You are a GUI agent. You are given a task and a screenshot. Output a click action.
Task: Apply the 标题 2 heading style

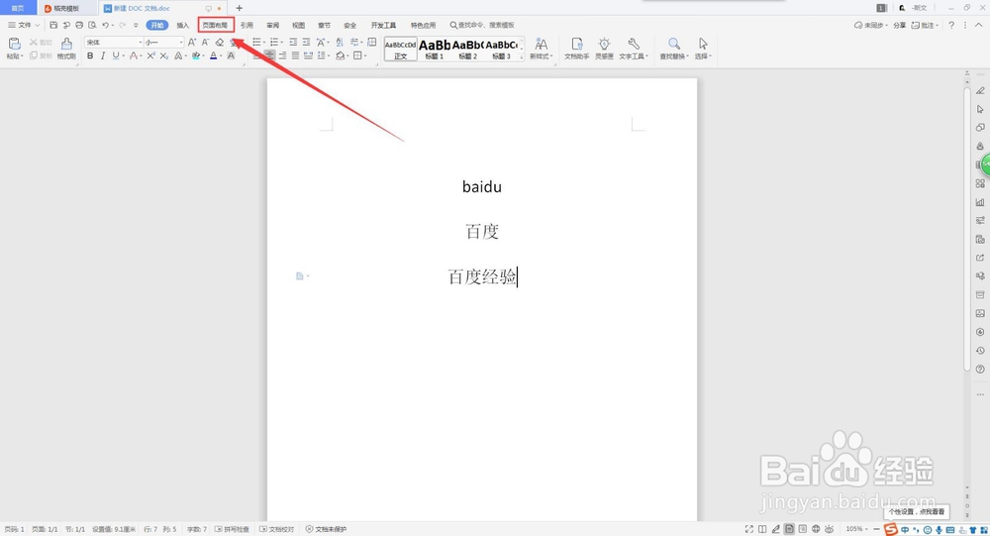[x=468, y=49]
